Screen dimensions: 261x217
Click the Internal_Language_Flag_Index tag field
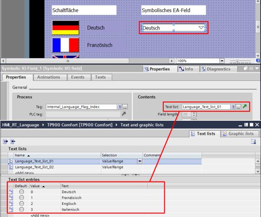[x=81, y=107]
